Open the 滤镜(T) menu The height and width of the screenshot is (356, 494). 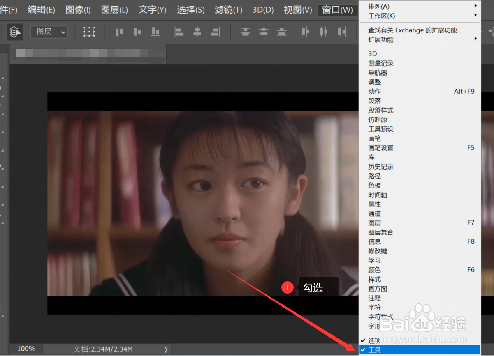tap(228, 9)
